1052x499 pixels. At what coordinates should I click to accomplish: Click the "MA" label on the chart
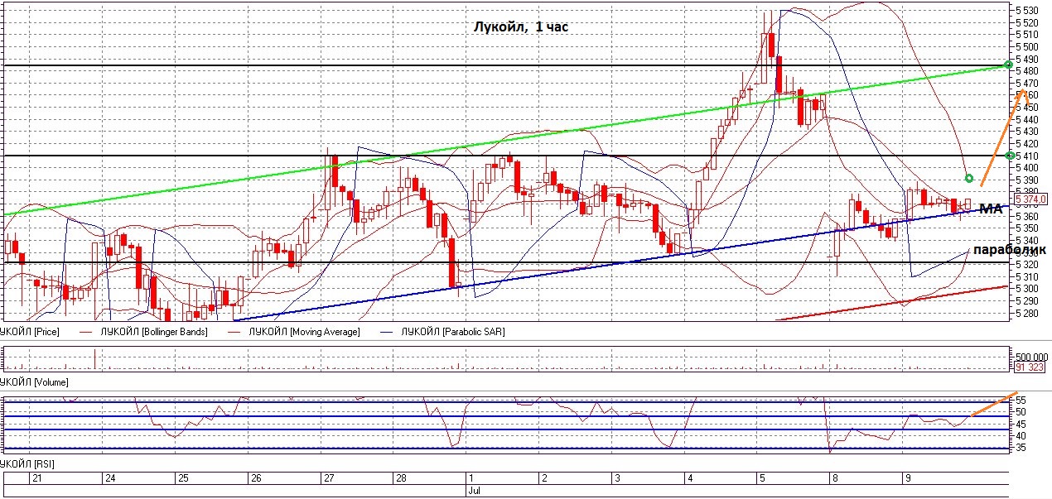(991, 209)
